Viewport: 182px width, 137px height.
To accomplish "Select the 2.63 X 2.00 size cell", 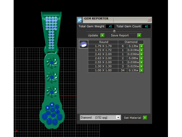I will coord(103,58).
